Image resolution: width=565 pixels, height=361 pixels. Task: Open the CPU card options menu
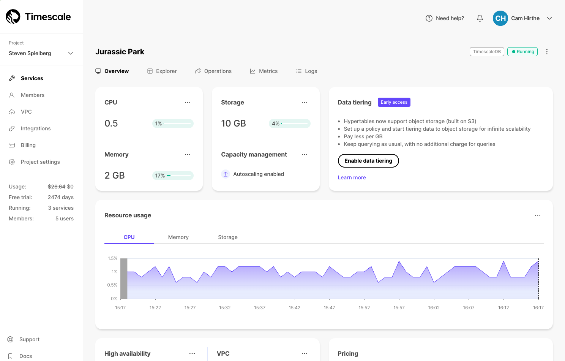(x=188, y=102)
